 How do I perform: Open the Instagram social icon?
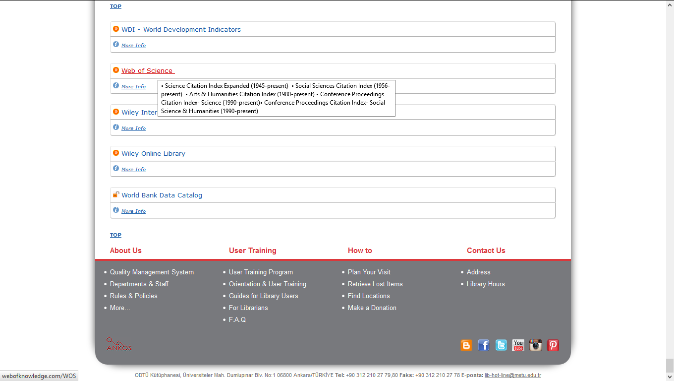pyautogui.click(x=536, y=345)
